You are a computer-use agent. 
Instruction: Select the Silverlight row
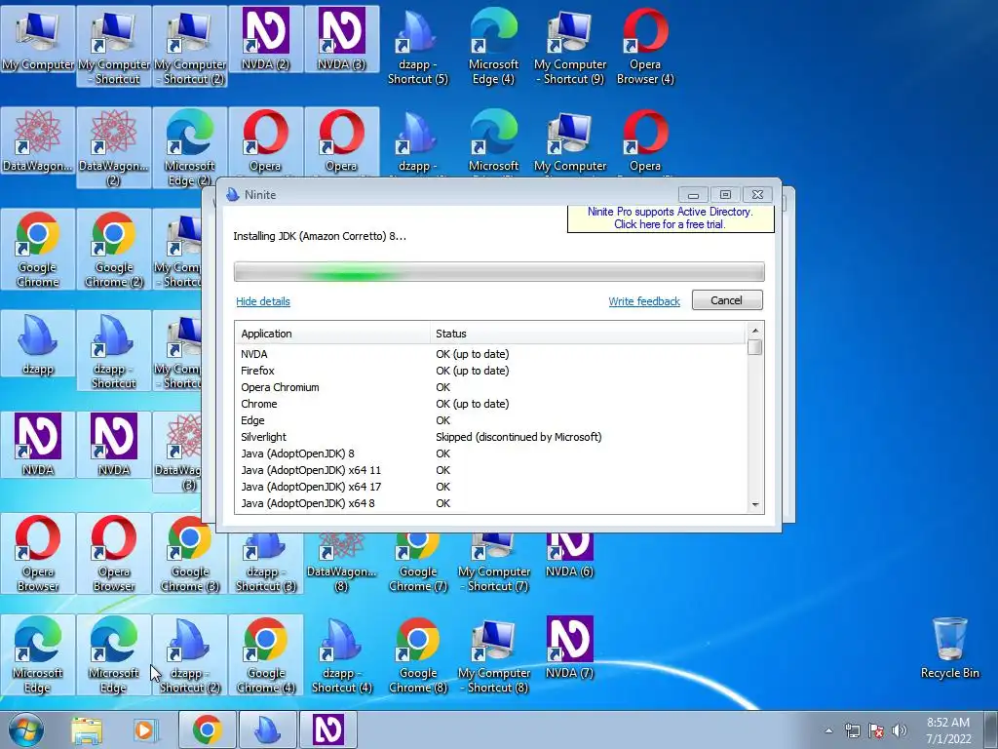pyautogui.click(x=490, y=437)
